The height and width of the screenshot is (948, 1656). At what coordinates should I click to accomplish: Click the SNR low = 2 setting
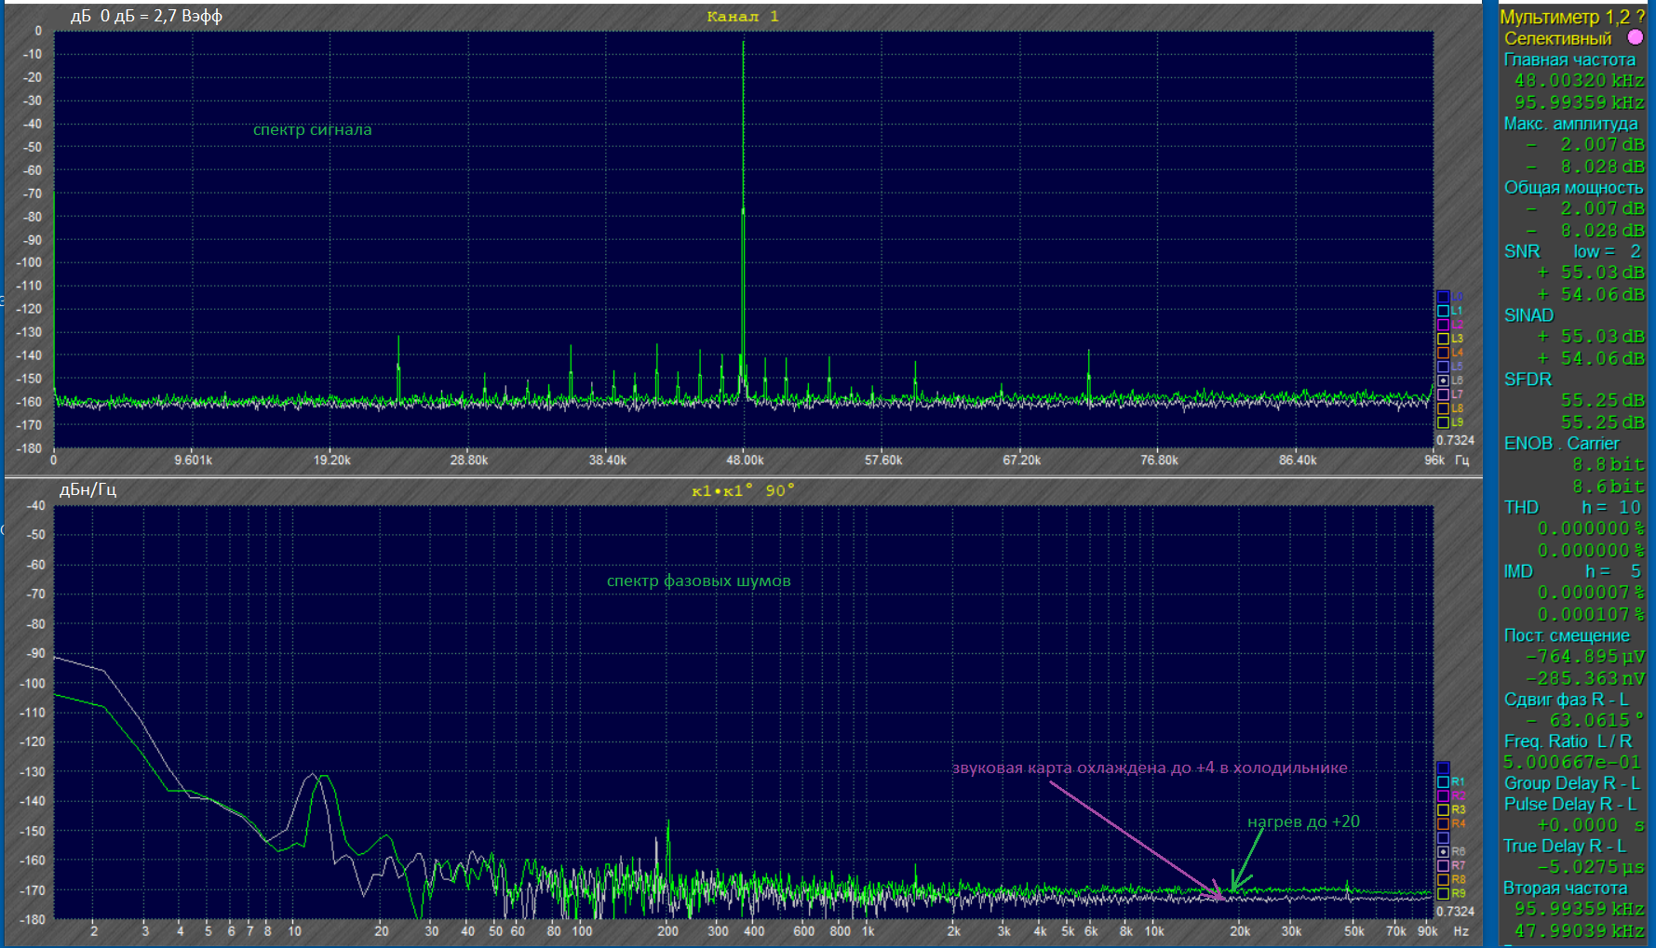pyautogui.click(x=1572, y=251)
